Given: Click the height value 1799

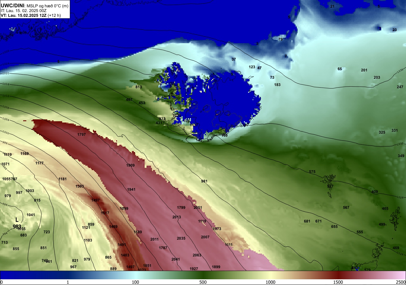Looking at the screenshot, I should tap(181, 208).
